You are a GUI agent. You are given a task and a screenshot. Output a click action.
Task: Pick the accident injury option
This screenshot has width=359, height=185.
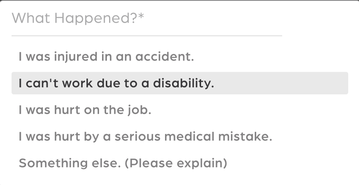coord(107,57)
